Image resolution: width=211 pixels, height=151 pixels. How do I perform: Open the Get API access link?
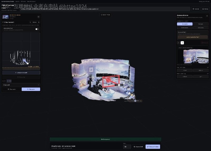[x=31, y=2]
